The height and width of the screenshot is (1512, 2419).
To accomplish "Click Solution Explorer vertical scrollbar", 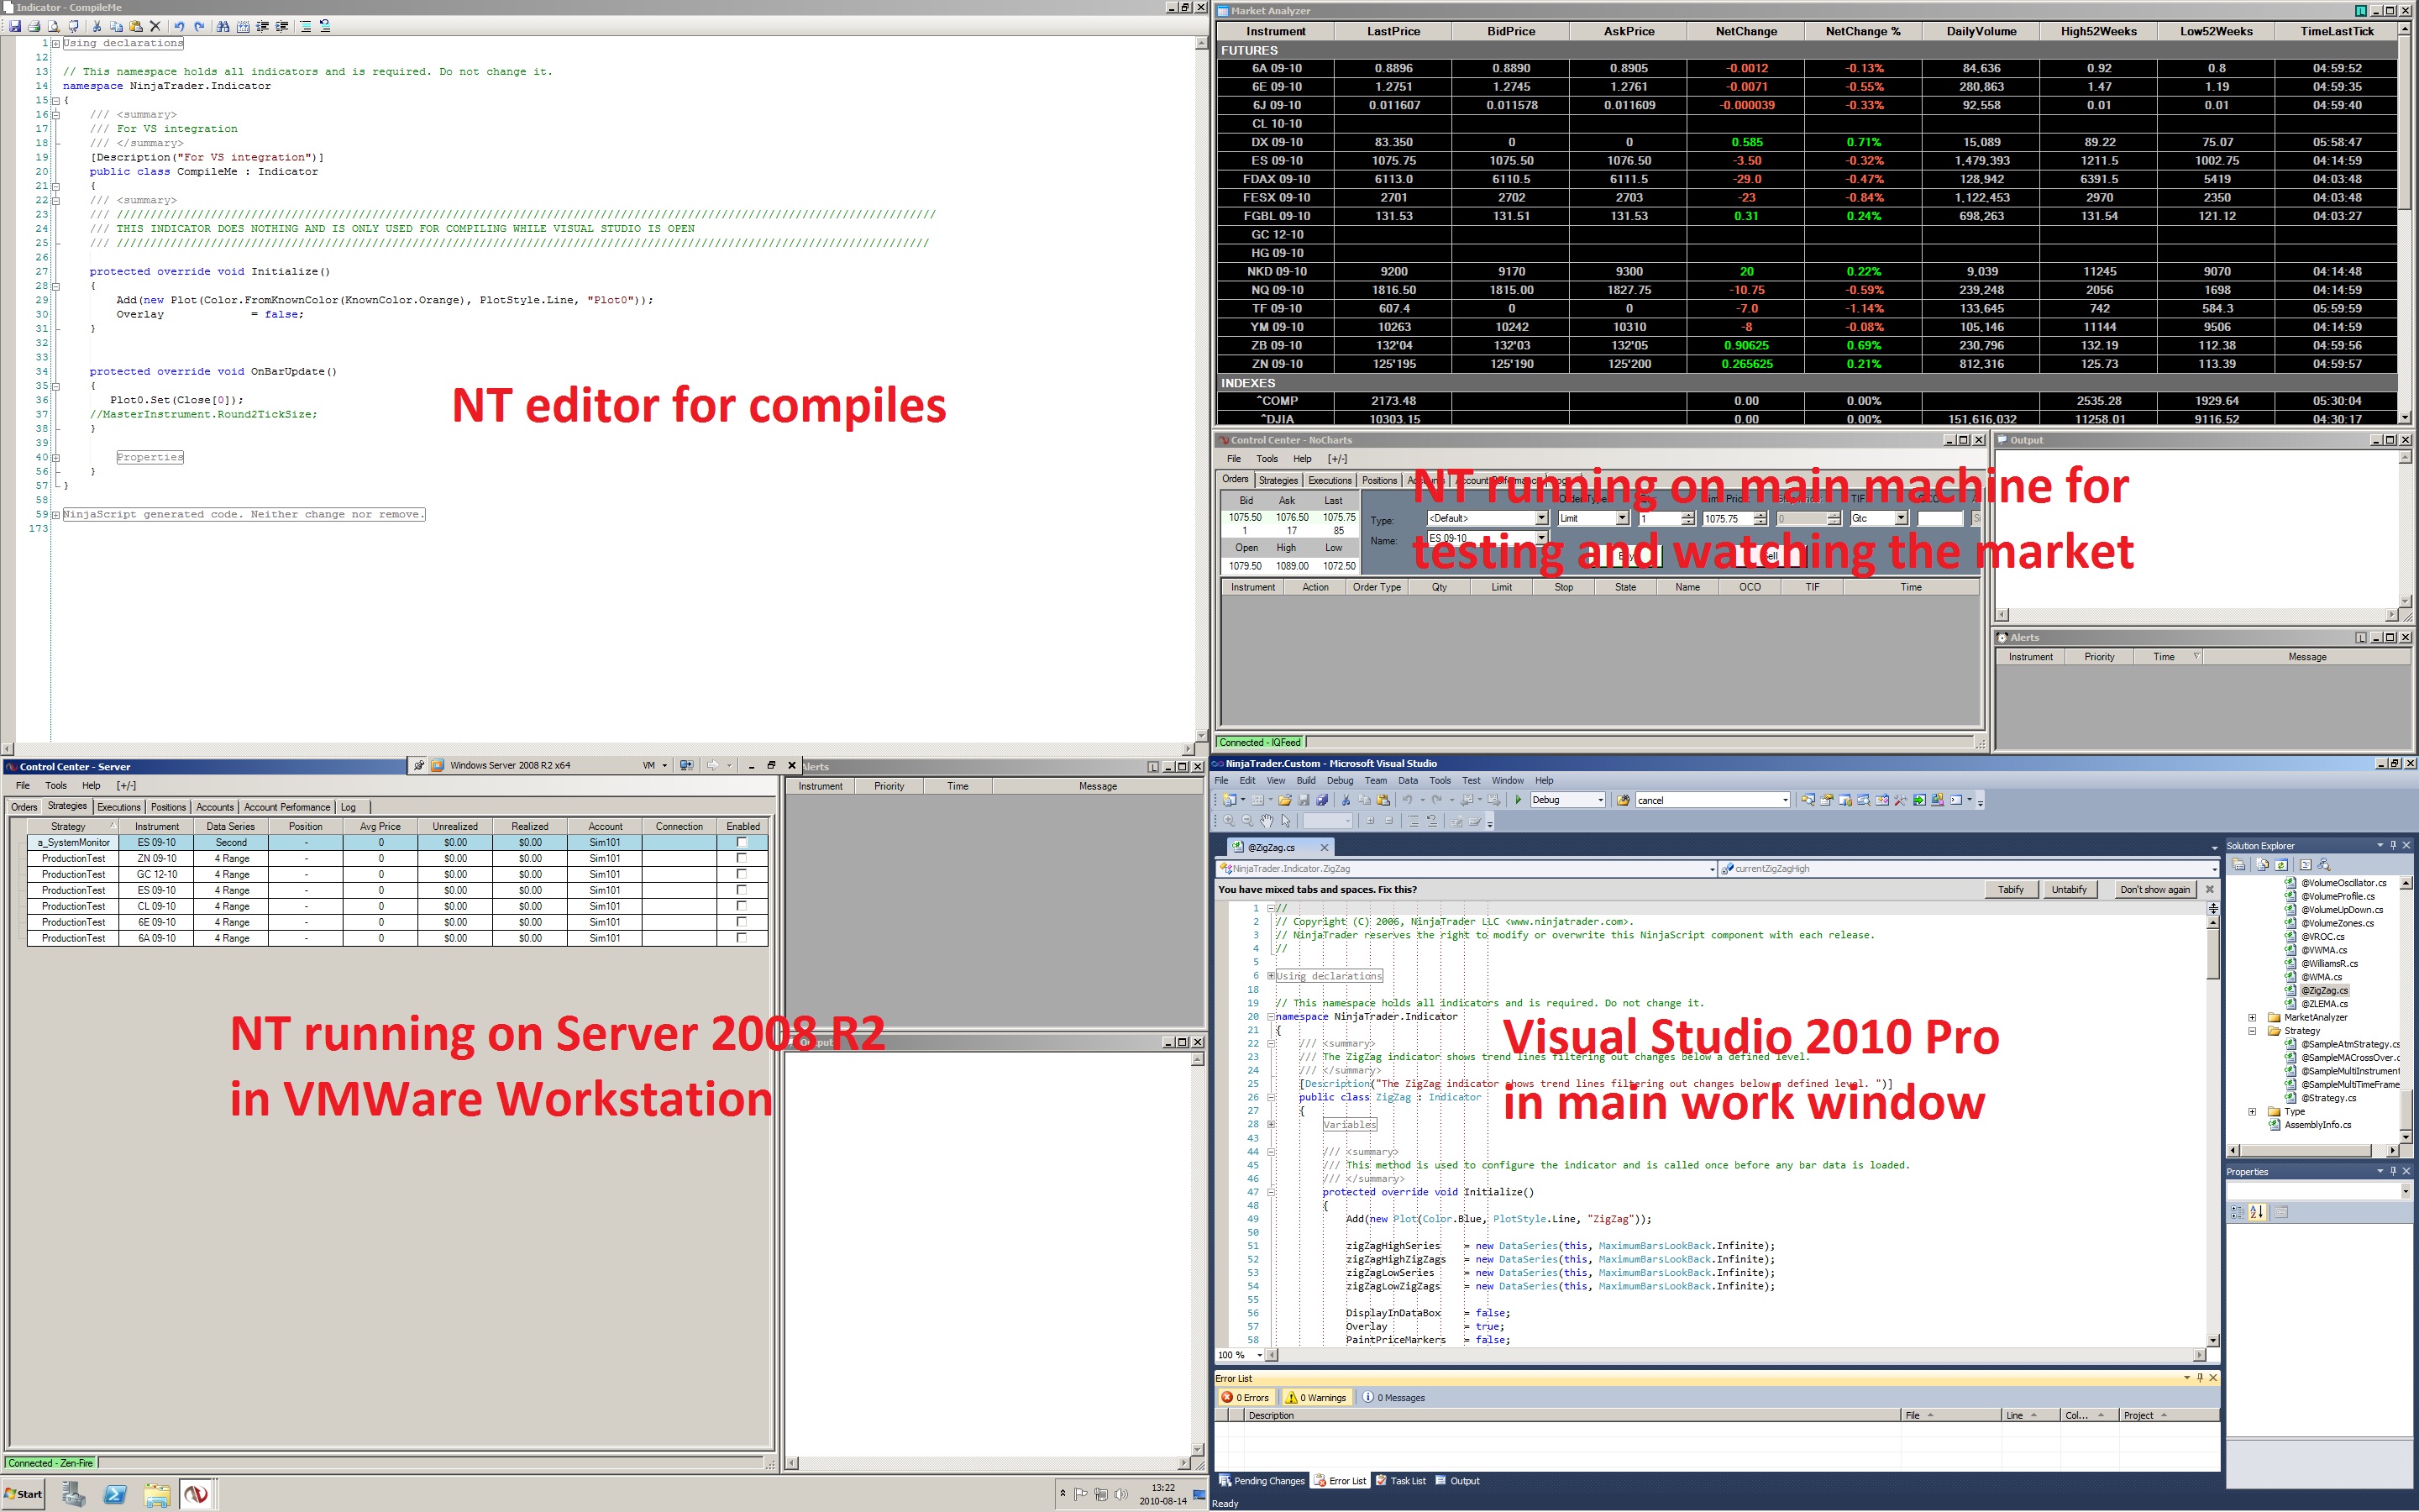I will (2406, 1010).
